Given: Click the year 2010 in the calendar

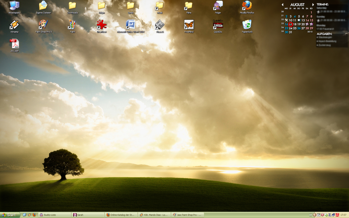Looking at the screenshot, I should pos(310,32).
